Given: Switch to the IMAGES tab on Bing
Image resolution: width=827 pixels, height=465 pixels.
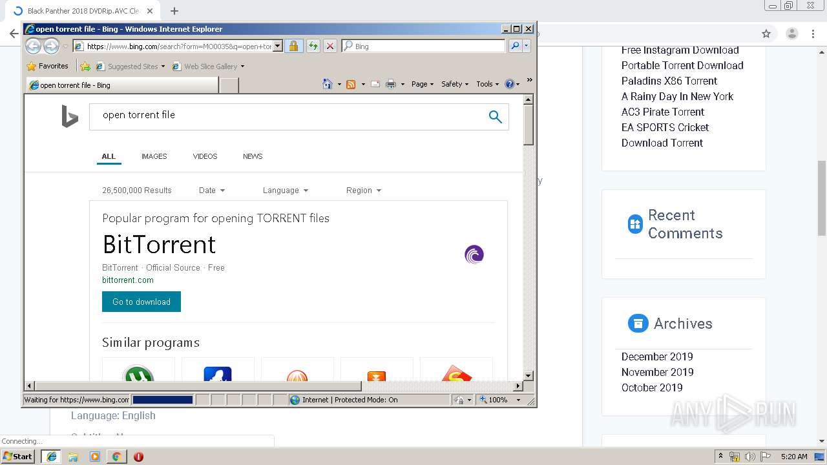Looking at the screenshot, I should 154,156.
